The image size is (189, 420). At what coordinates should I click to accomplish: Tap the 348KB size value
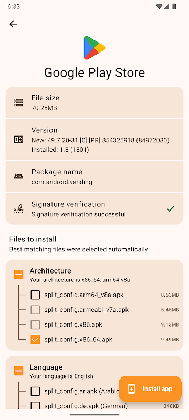[171, 406]
